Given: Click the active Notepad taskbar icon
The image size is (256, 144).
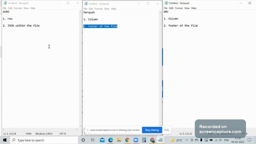Looking at the screenshot, I should [160, 140].
